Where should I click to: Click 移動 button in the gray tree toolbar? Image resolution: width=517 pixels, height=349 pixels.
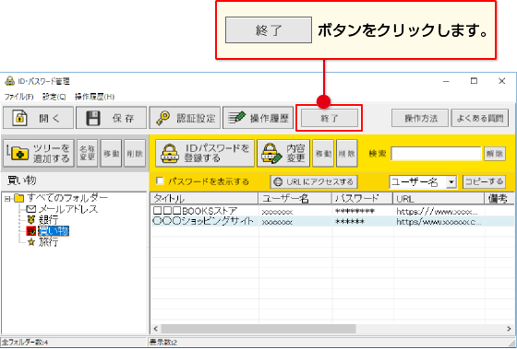[111, 153]
